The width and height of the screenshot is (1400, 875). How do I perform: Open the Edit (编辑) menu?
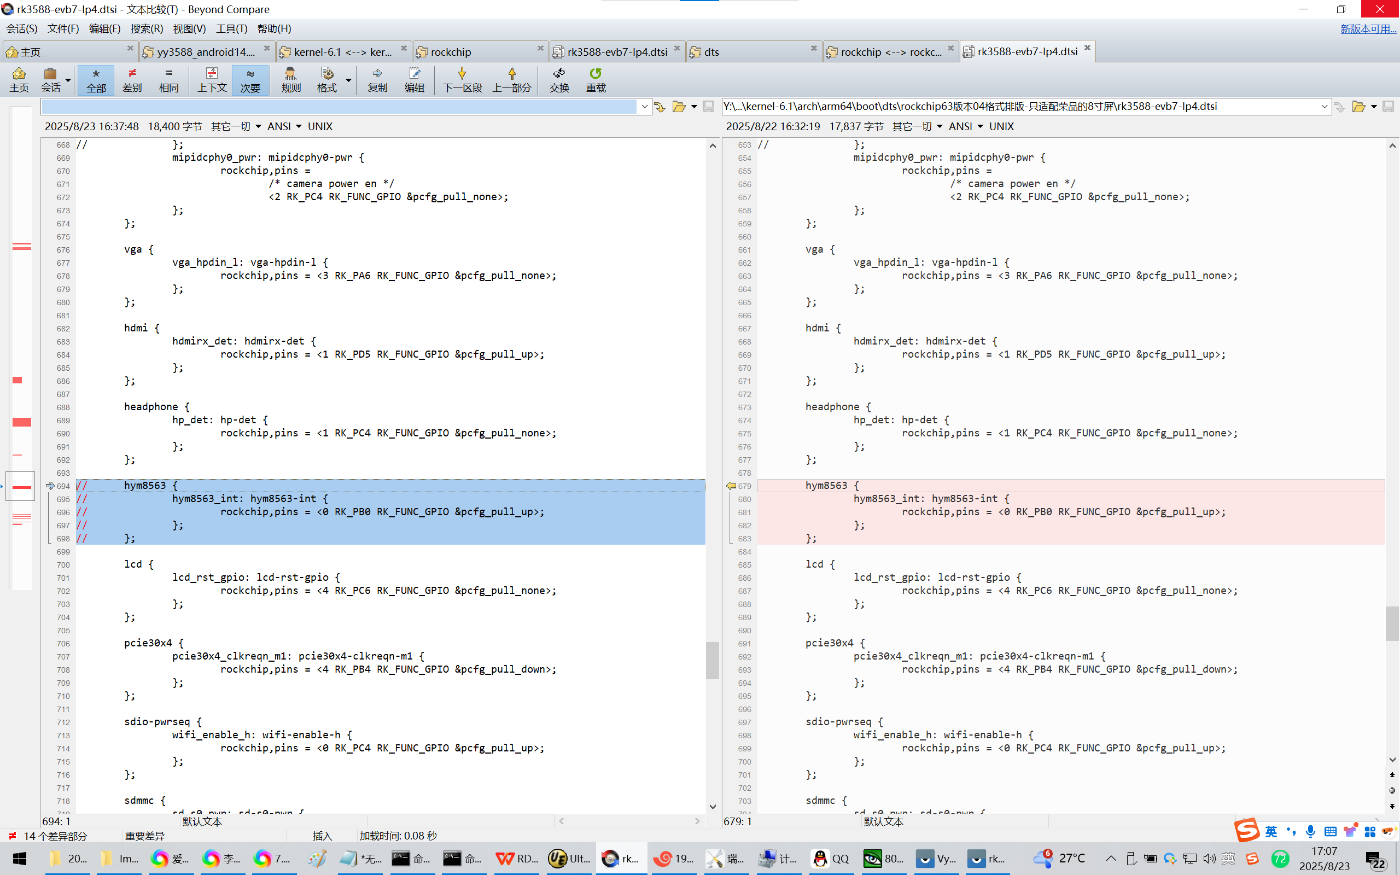104,28
